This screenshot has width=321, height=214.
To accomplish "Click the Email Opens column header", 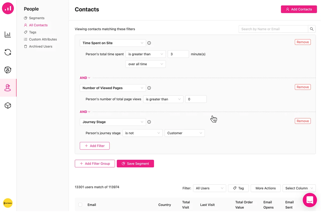I will tap(269, 205).
